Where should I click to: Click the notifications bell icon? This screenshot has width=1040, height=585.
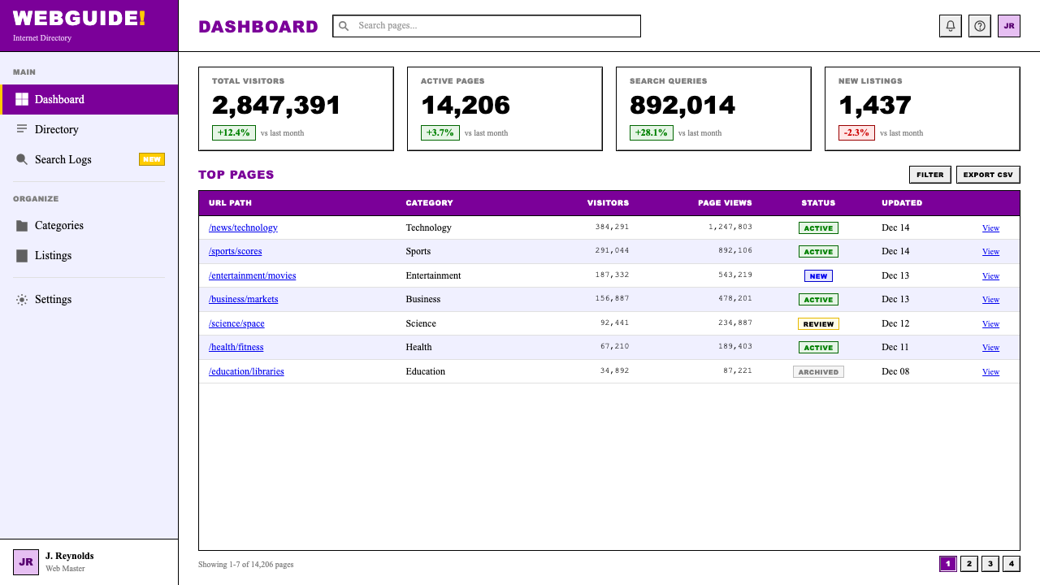click(951, 26)
